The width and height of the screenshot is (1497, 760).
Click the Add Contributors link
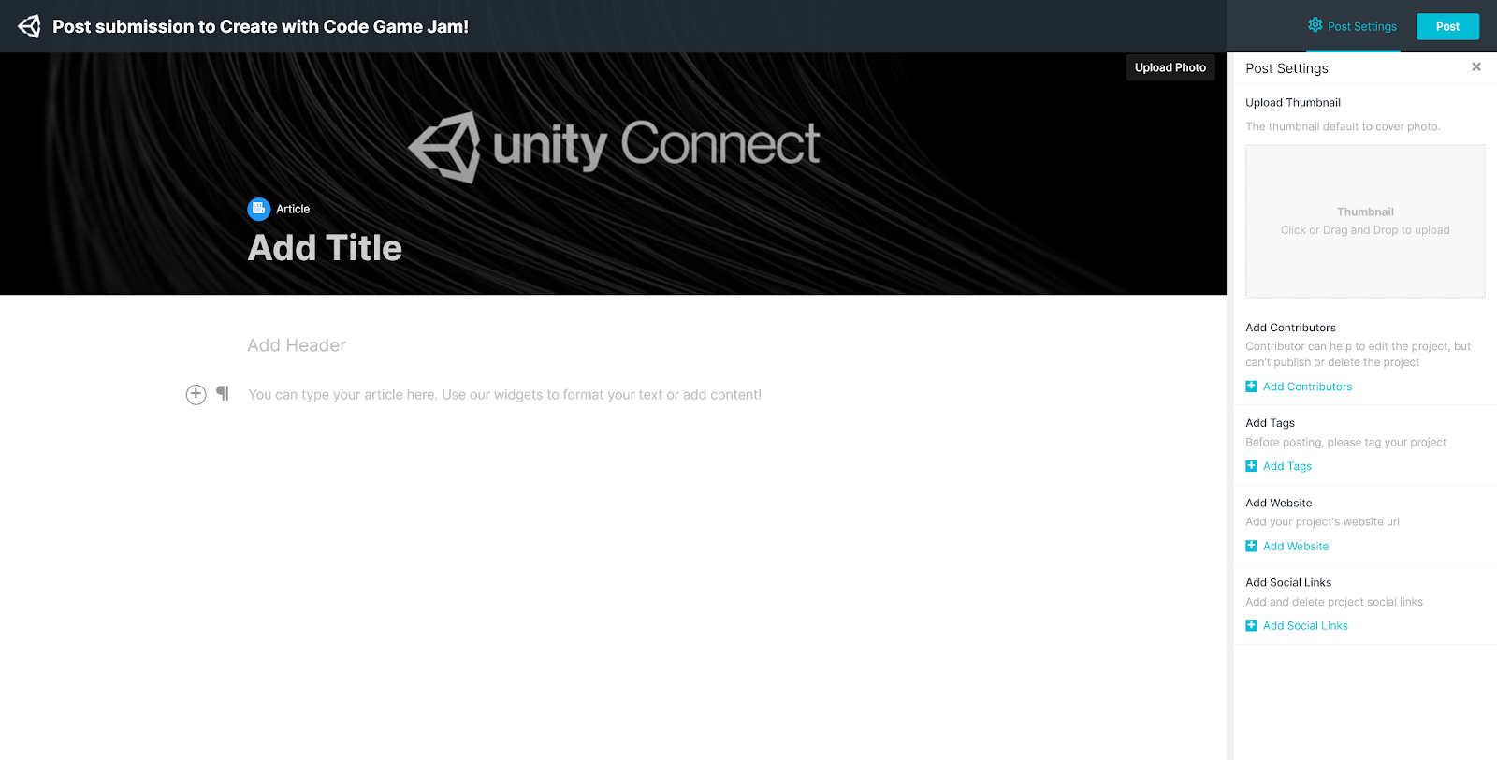[x=1307, y=387]
